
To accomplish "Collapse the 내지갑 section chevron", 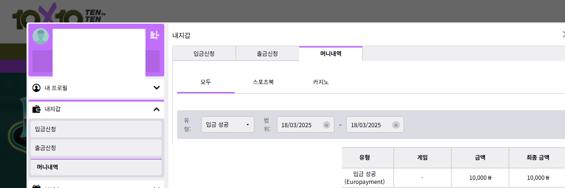I will pos(156,109).
